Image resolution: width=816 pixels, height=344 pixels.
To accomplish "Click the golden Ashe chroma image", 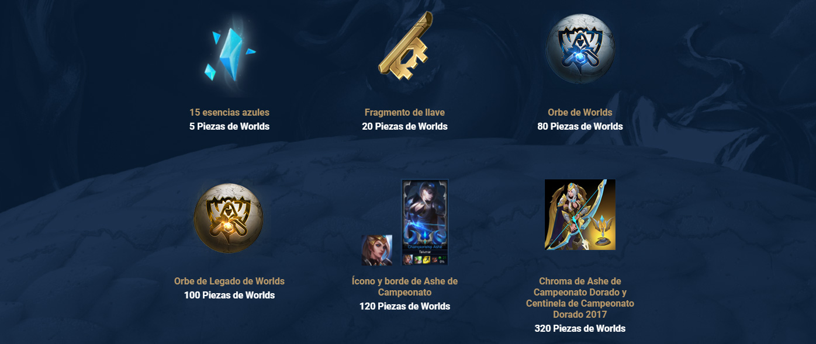I will click(580, 214).
